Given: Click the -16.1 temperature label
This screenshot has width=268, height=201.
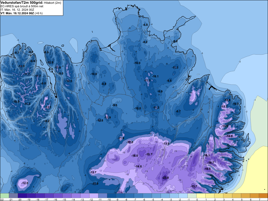Looking at the screenshot, I should click(206, 155).
